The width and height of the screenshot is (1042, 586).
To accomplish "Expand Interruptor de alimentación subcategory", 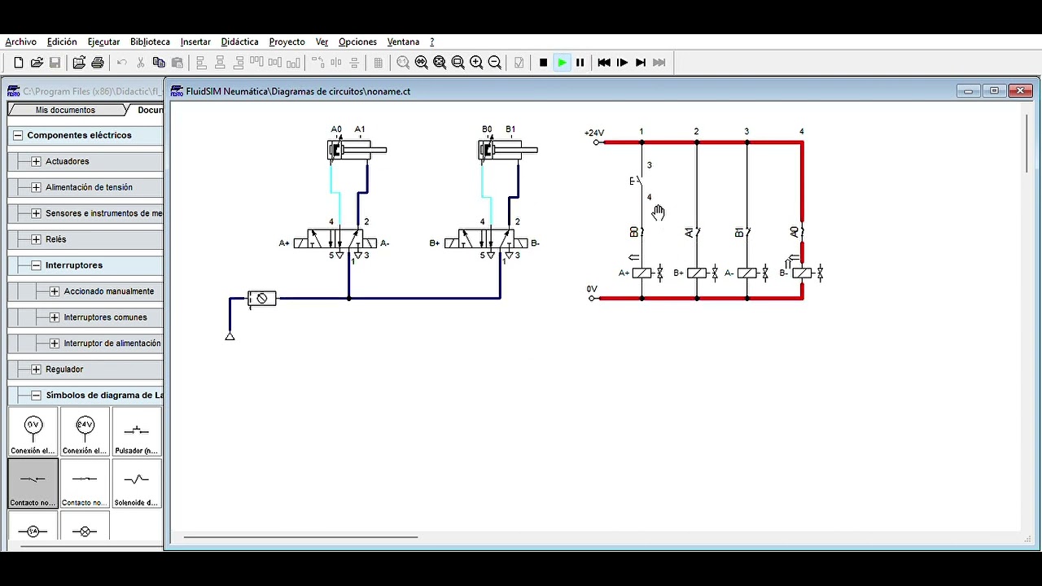I will pos(55,343).
